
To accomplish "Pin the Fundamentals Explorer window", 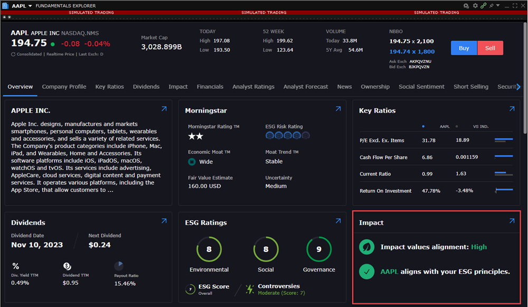I will click(x=492, y=5).
